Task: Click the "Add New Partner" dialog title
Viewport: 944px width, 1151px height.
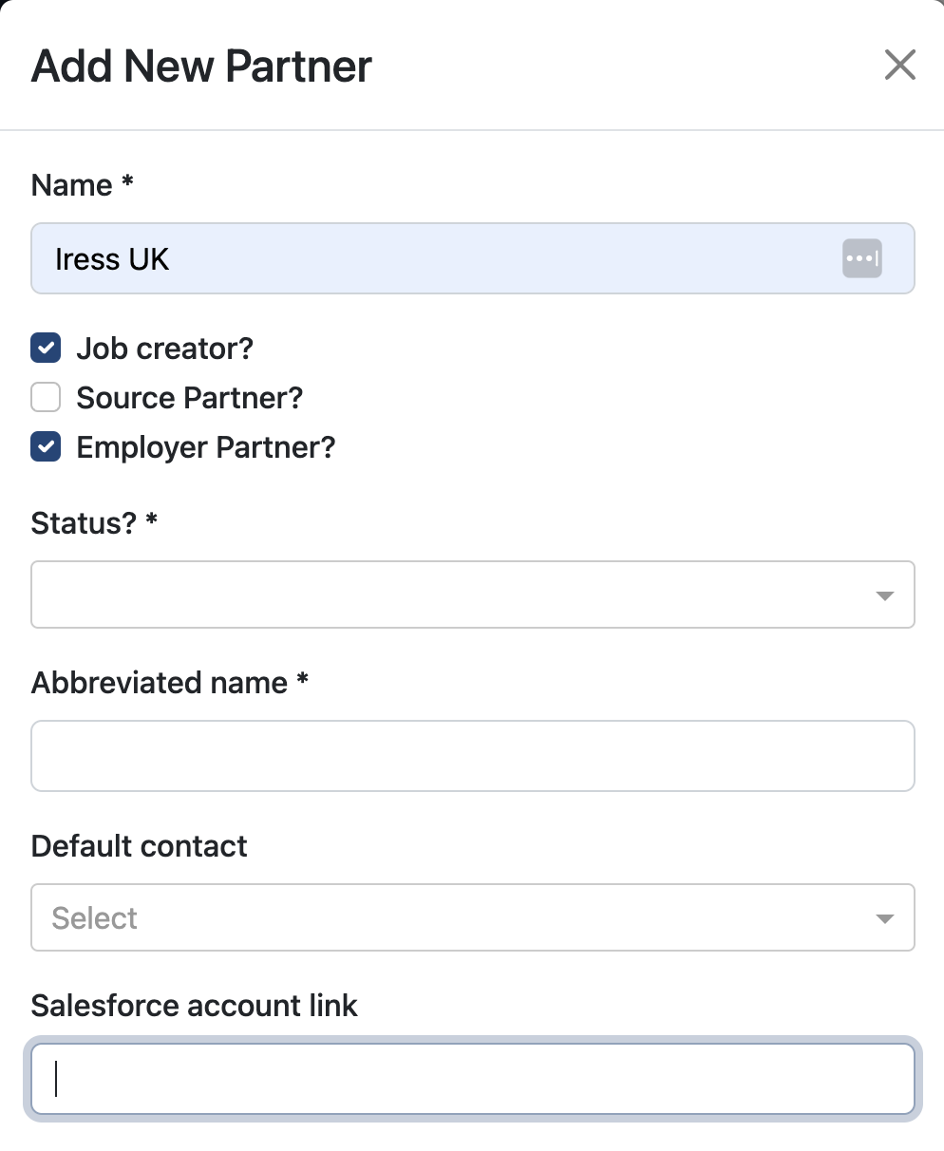Action: point(201,66)
